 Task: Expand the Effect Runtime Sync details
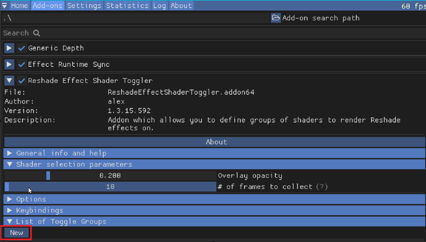coord(9,64)
